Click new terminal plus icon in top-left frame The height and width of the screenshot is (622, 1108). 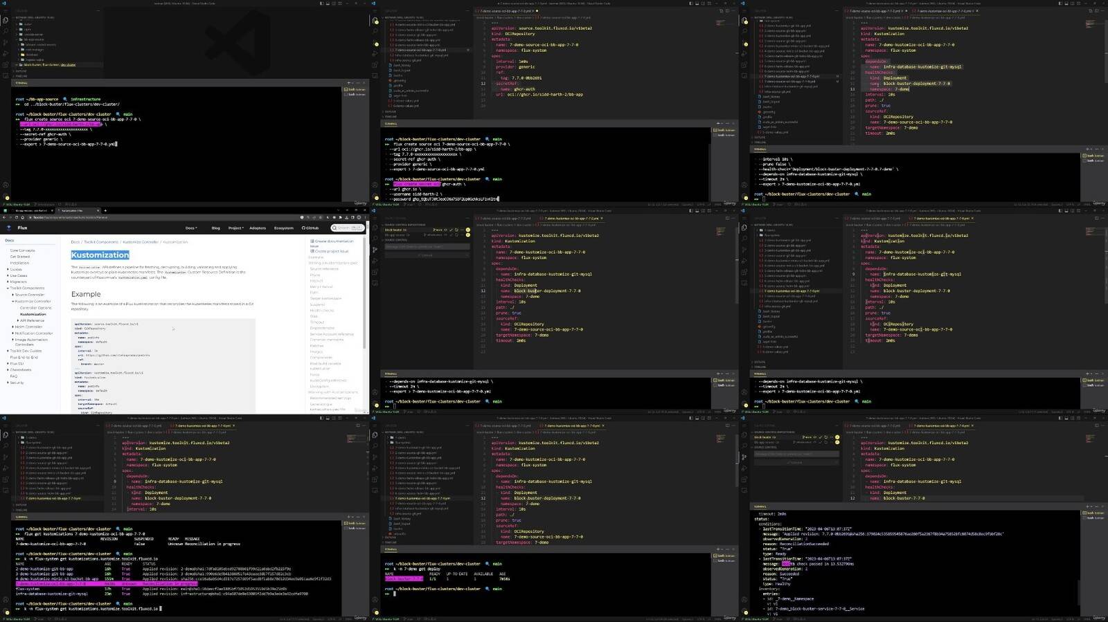pos(348,82)
